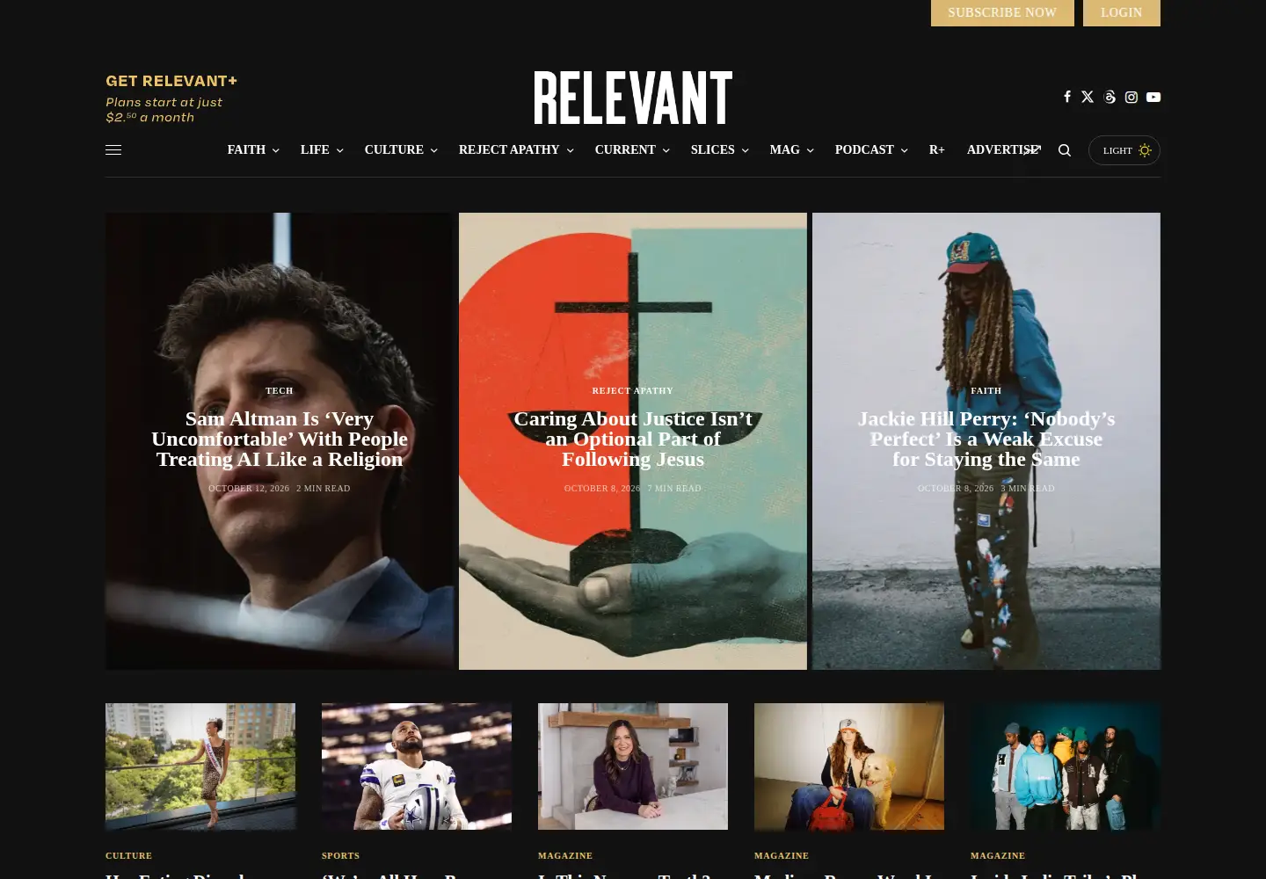The width and height of the screenshot is (1266, 879).
Task: Open the SLICES nav item
Action: pos(713,150)
